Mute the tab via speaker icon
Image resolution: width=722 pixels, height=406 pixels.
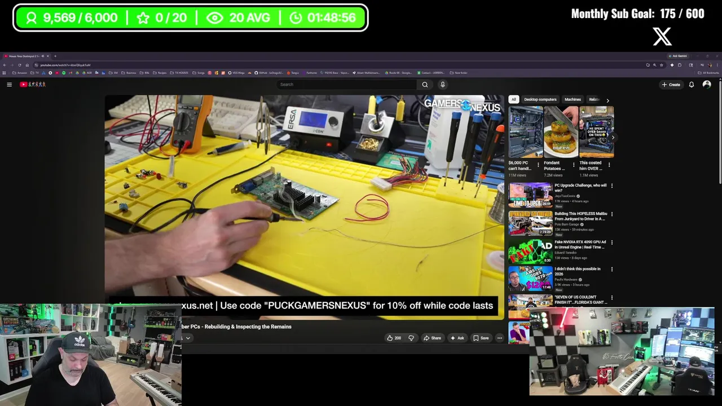pyautogui.click(x=42, y=56)
